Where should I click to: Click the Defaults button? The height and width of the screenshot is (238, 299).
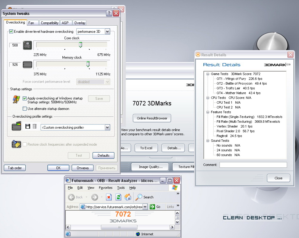coord(104,155)
